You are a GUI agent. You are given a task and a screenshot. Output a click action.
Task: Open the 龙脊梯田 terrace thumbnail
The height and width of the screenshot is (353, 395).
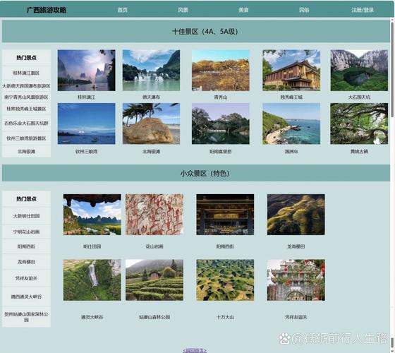[296, 215]
